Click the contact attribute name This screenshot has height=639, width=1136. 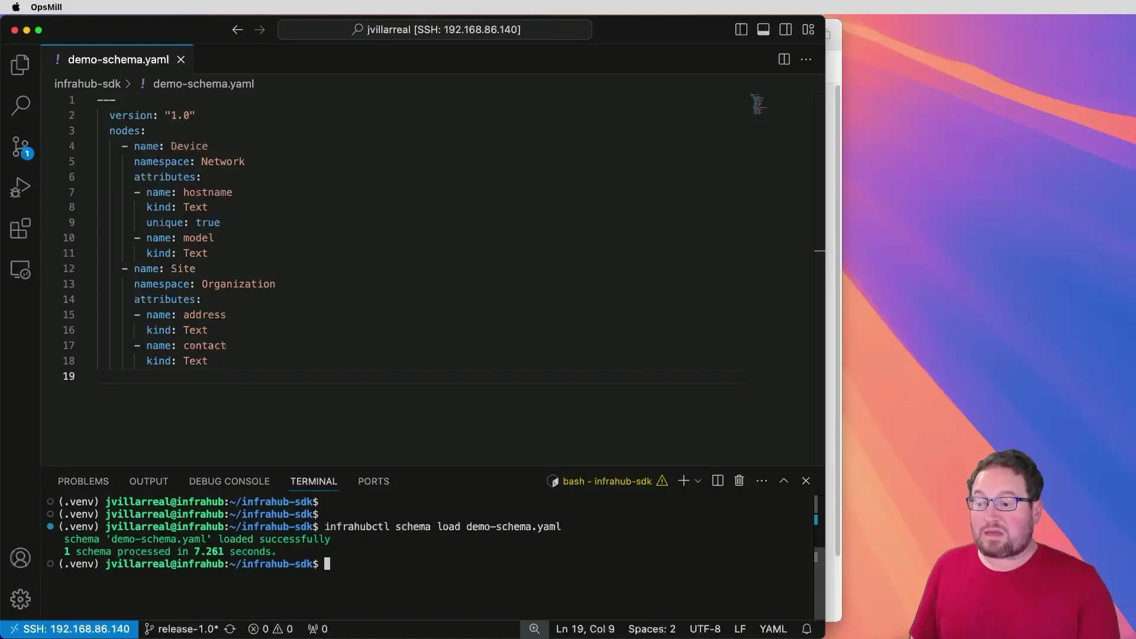point(204,346)
